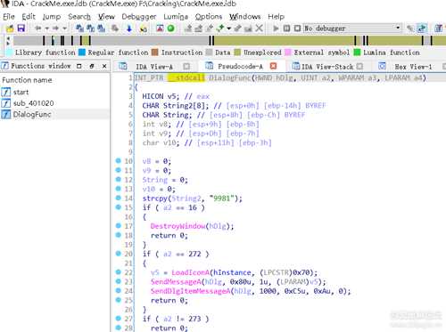Click the Unexplored olive color legend swatch

coord(237,53)
